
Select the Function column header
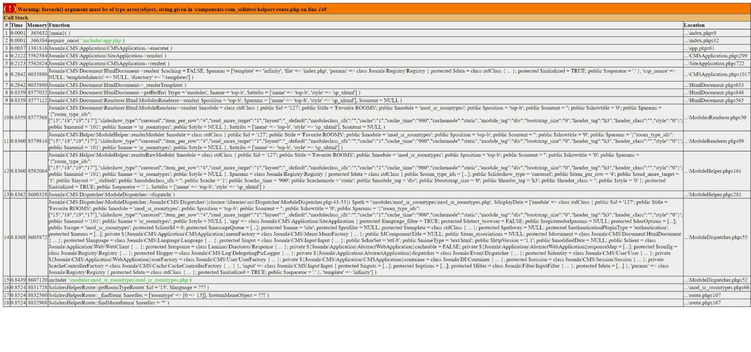pos(59,25)
